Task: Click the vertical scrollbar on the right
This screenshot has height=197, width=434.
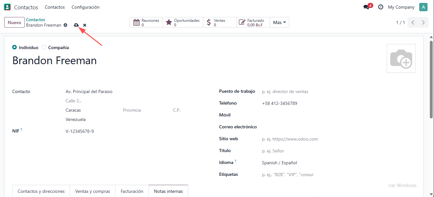Action: coord(431,80)
